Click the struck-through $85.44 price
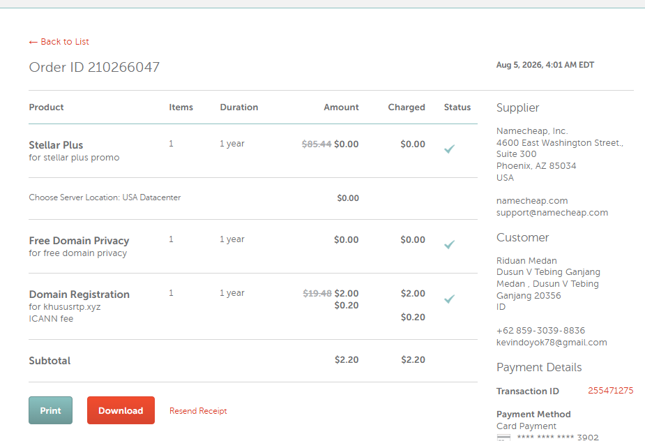 317,144
